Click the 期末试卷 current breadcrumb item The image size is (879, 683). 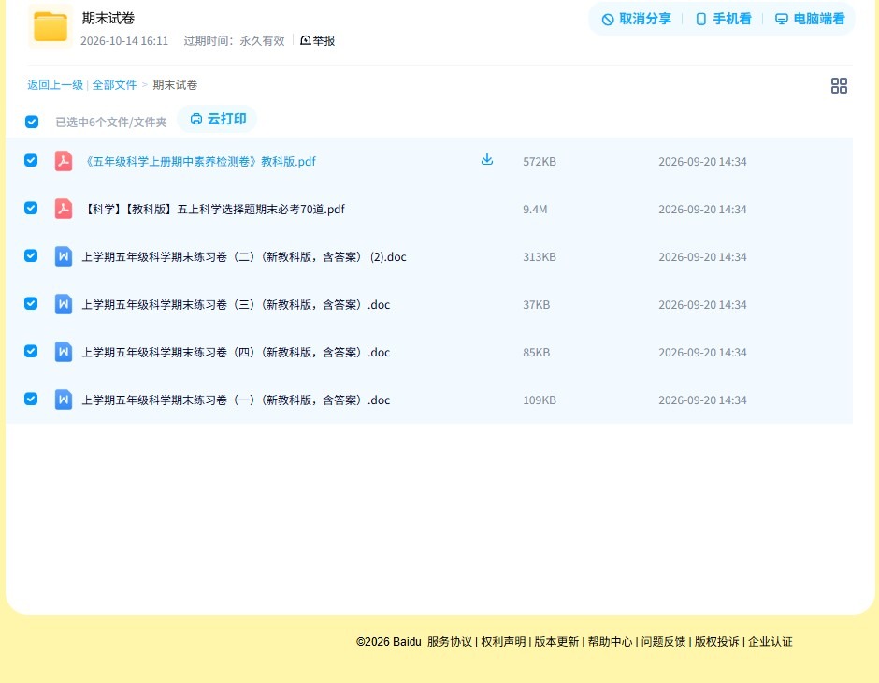(x=175, y=85)
